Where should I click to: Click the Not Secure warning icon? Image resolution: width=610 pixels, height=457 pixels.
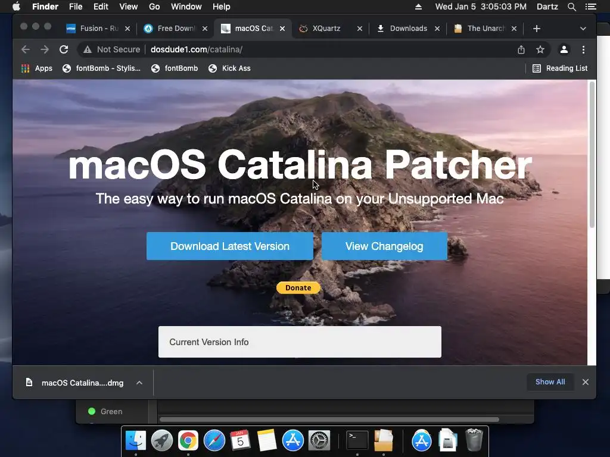(x=88, y=49)
